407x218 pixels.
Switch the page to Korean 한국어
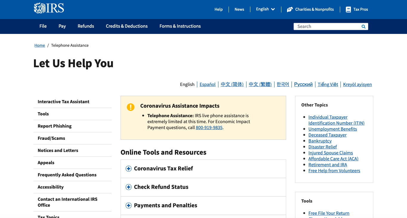(283, 84)
